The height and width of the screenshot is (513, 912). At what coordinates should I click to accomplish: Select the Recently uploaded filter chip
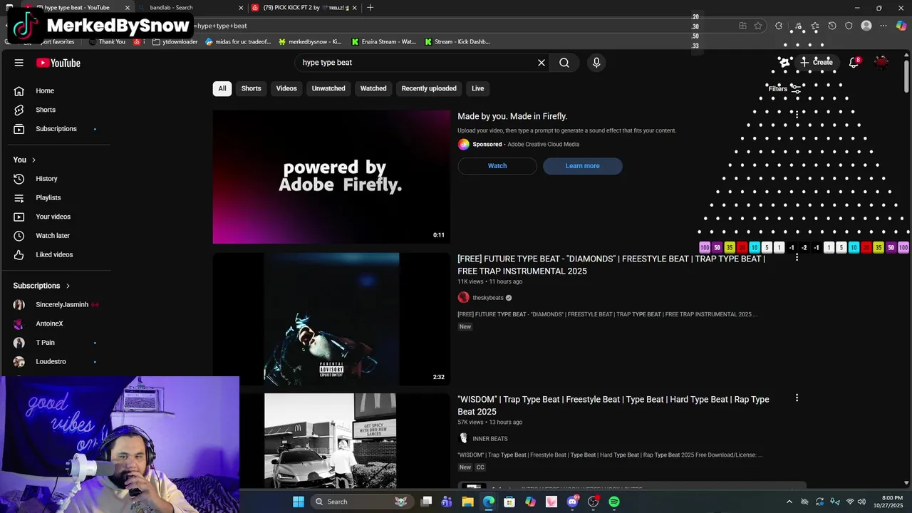429,88
